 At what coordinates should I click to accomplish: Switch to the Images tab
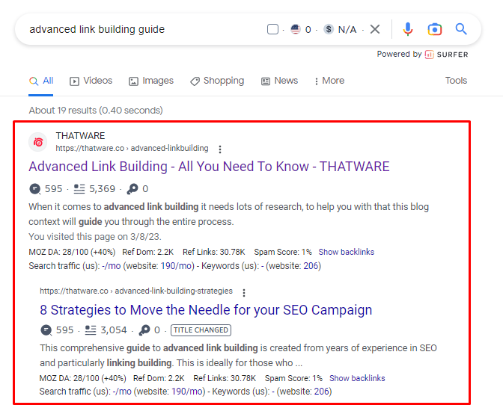coord(151,81)
